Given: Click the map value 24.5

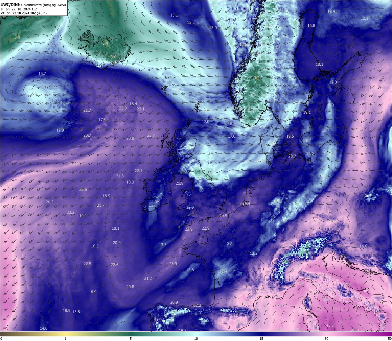Looking at the screenshot, I should click(223, 216).
